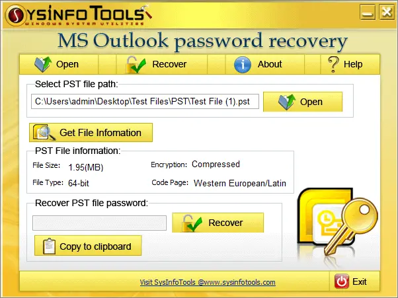Visit the SysInfoTools website link
398x298 pixels.
pos(208,282)
